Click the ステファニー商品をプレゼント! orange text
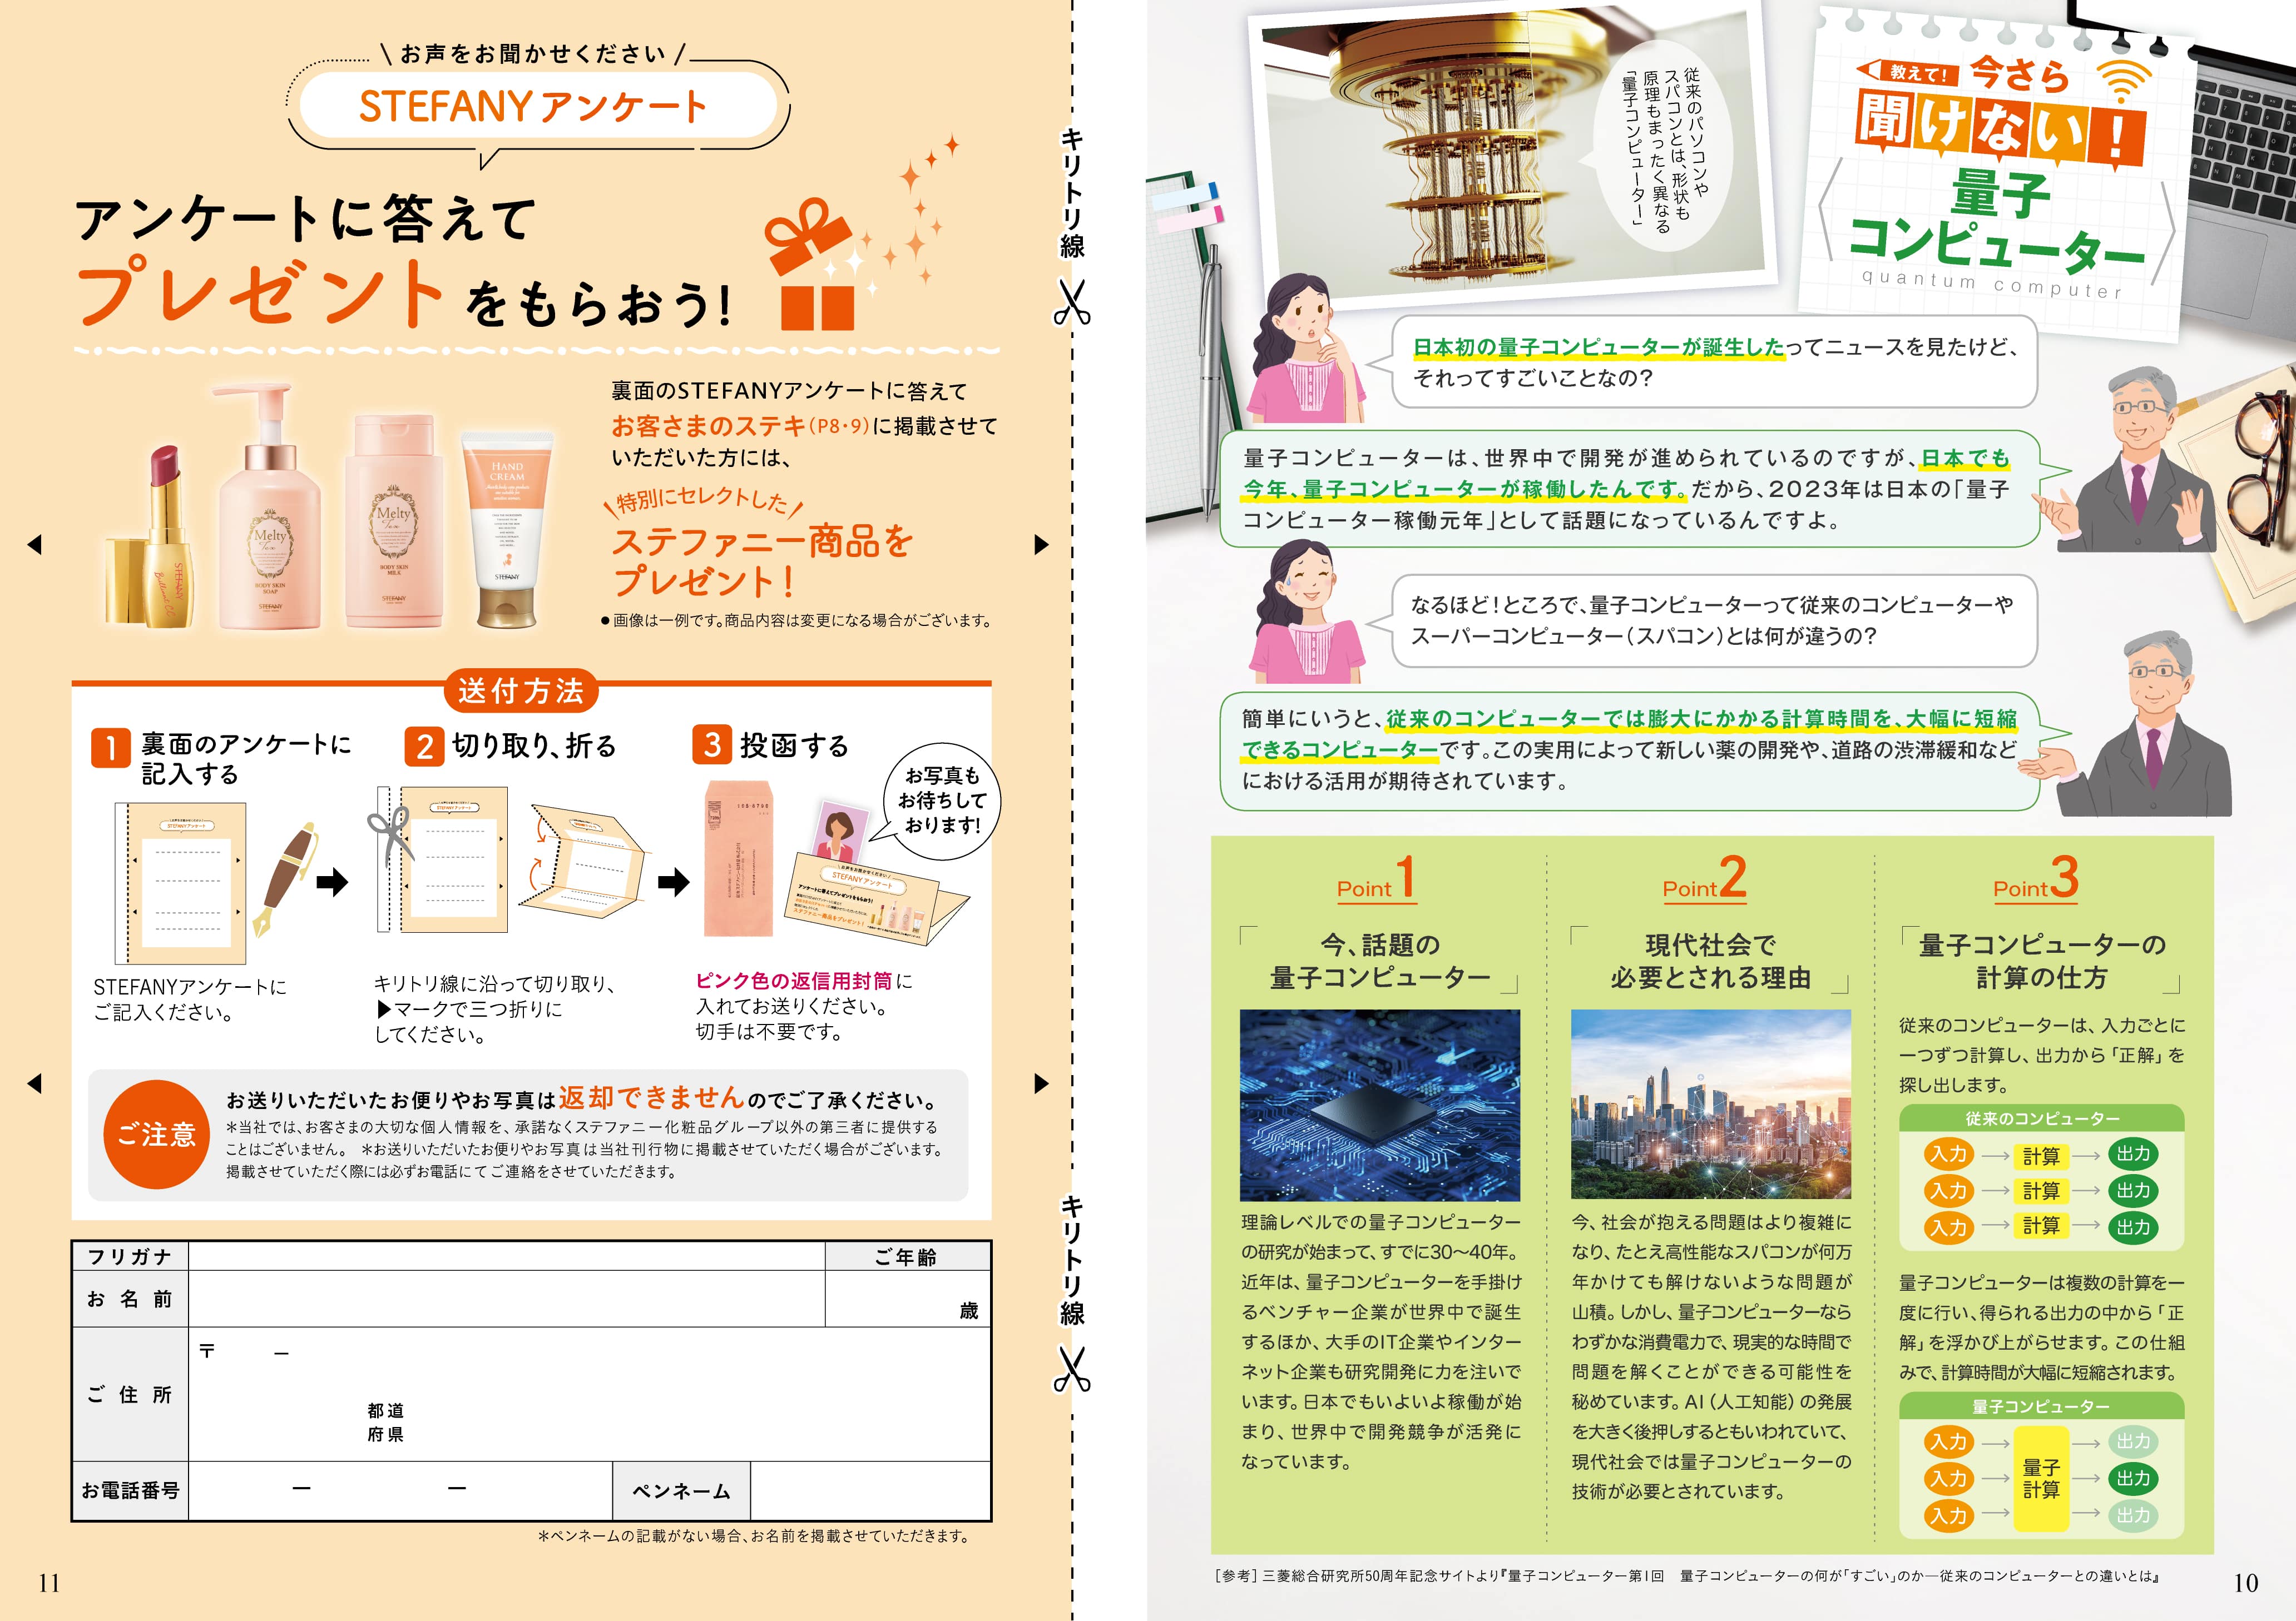This screenshot has height=1621, width=2296. pos(762,561)
